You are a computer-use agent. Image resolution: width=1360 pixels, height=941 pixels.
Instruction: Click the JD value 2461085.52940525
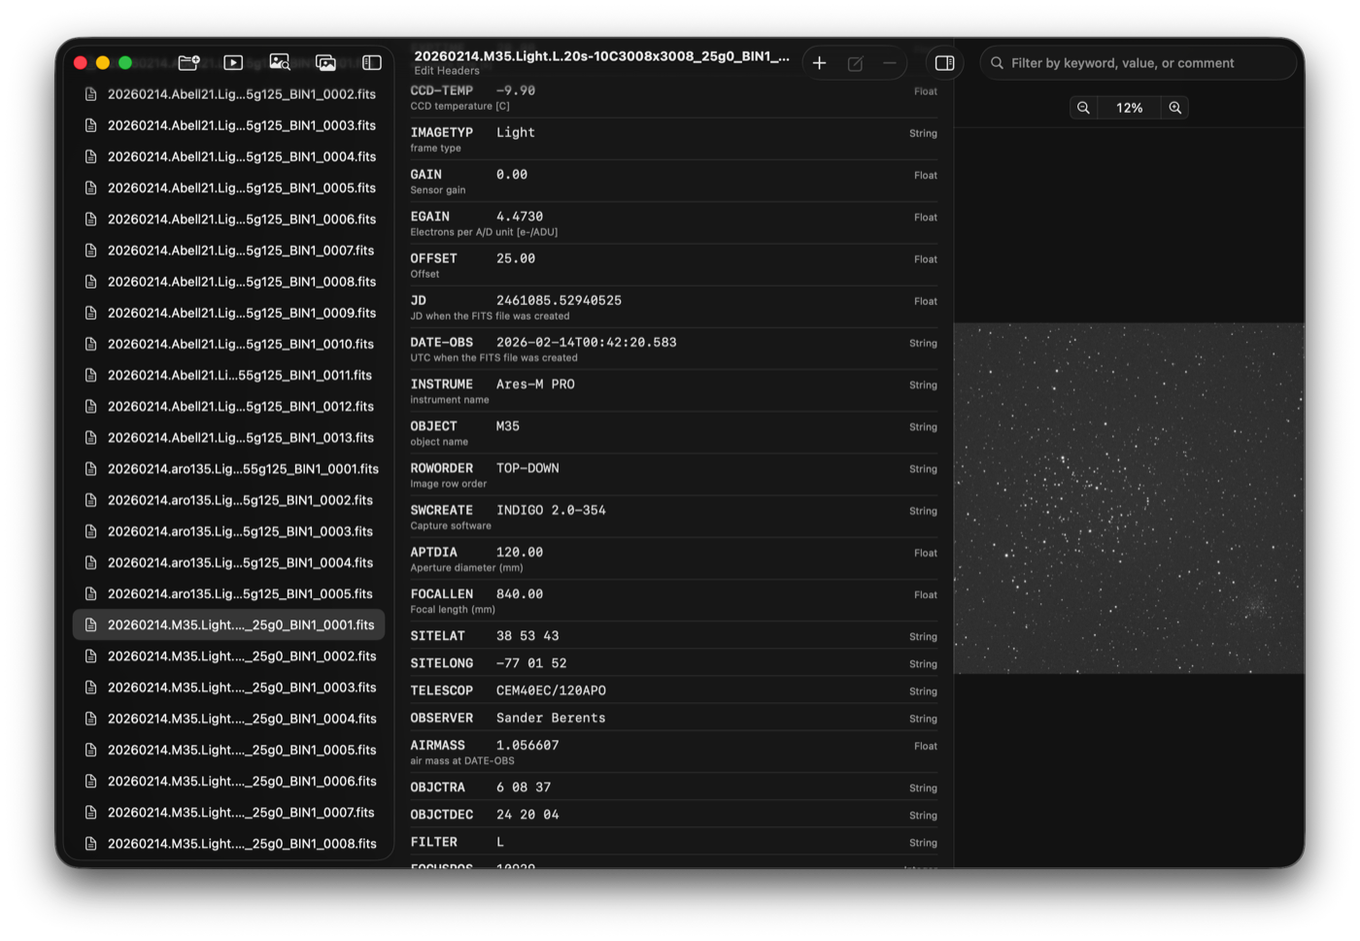pyautogui.click(x=559, y=300)
